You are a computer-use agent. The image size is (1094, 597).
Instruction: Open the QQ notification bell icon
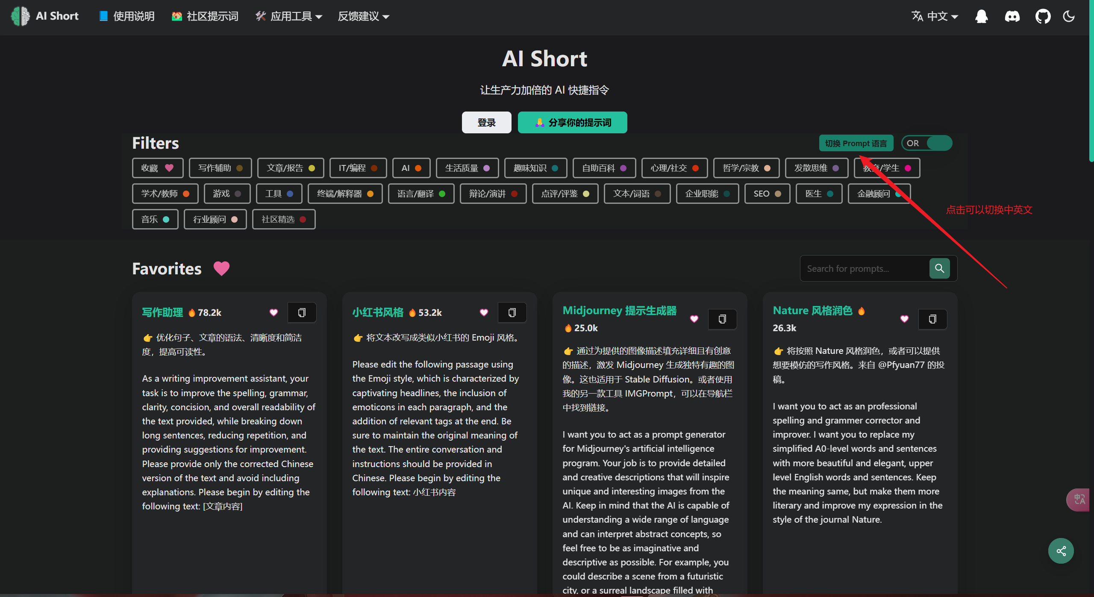click(x=981, y=16)
